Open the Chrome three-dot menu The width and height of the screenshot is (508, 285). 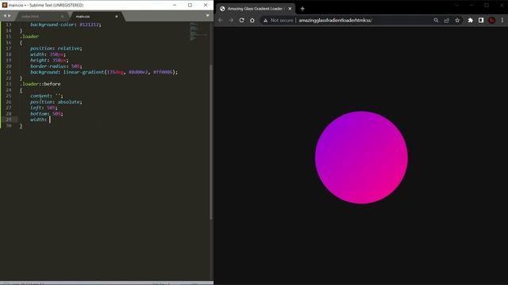502,21
